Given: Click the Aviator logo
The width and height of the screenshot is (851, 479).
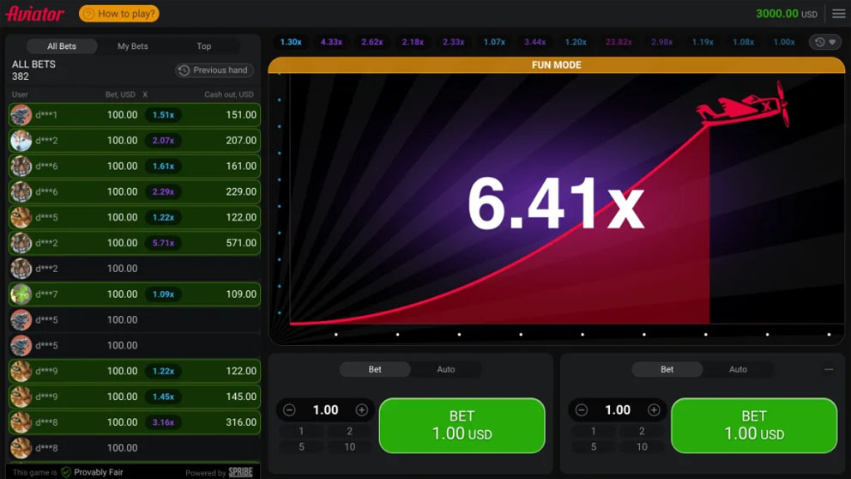Looking at the screenshot, I should 35,14.
